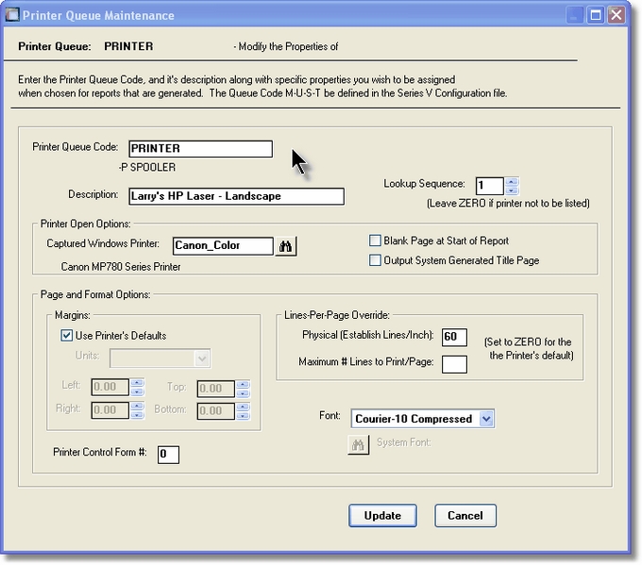This screenshot has height=565, width=642.
Task: Increase the Right margin spinner
Action: 137,406
